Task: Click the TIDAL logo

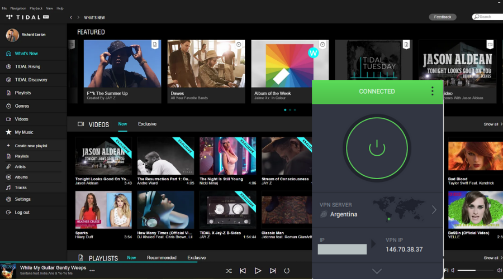Action: (x=27, y=17)
